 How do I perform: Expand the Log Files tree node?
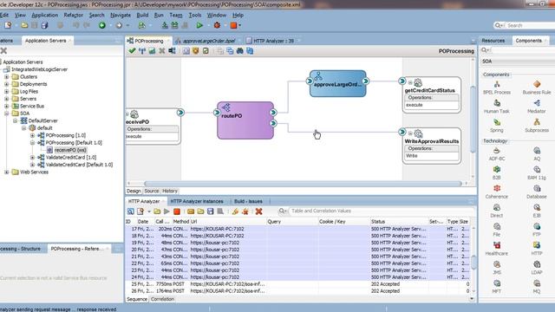tap(6, 92)
